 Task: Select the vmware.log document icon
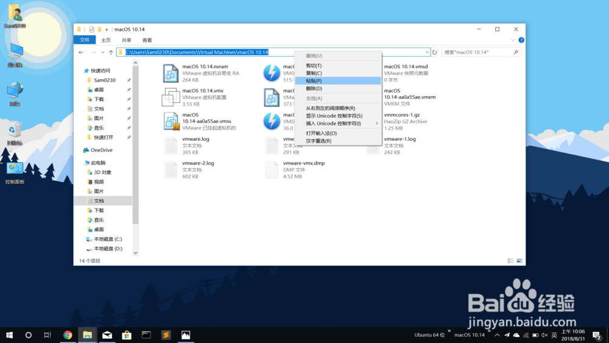pyautogui.click(x=171, y=145)
